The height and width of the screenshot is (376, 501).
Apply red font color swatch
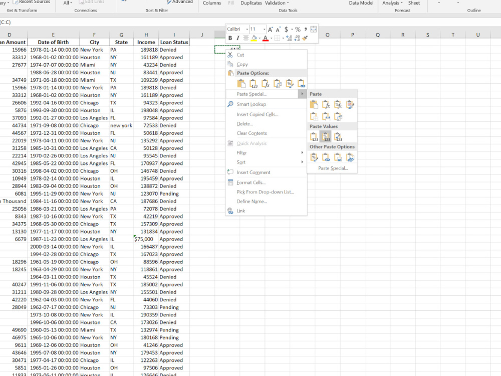click(266, 39)
